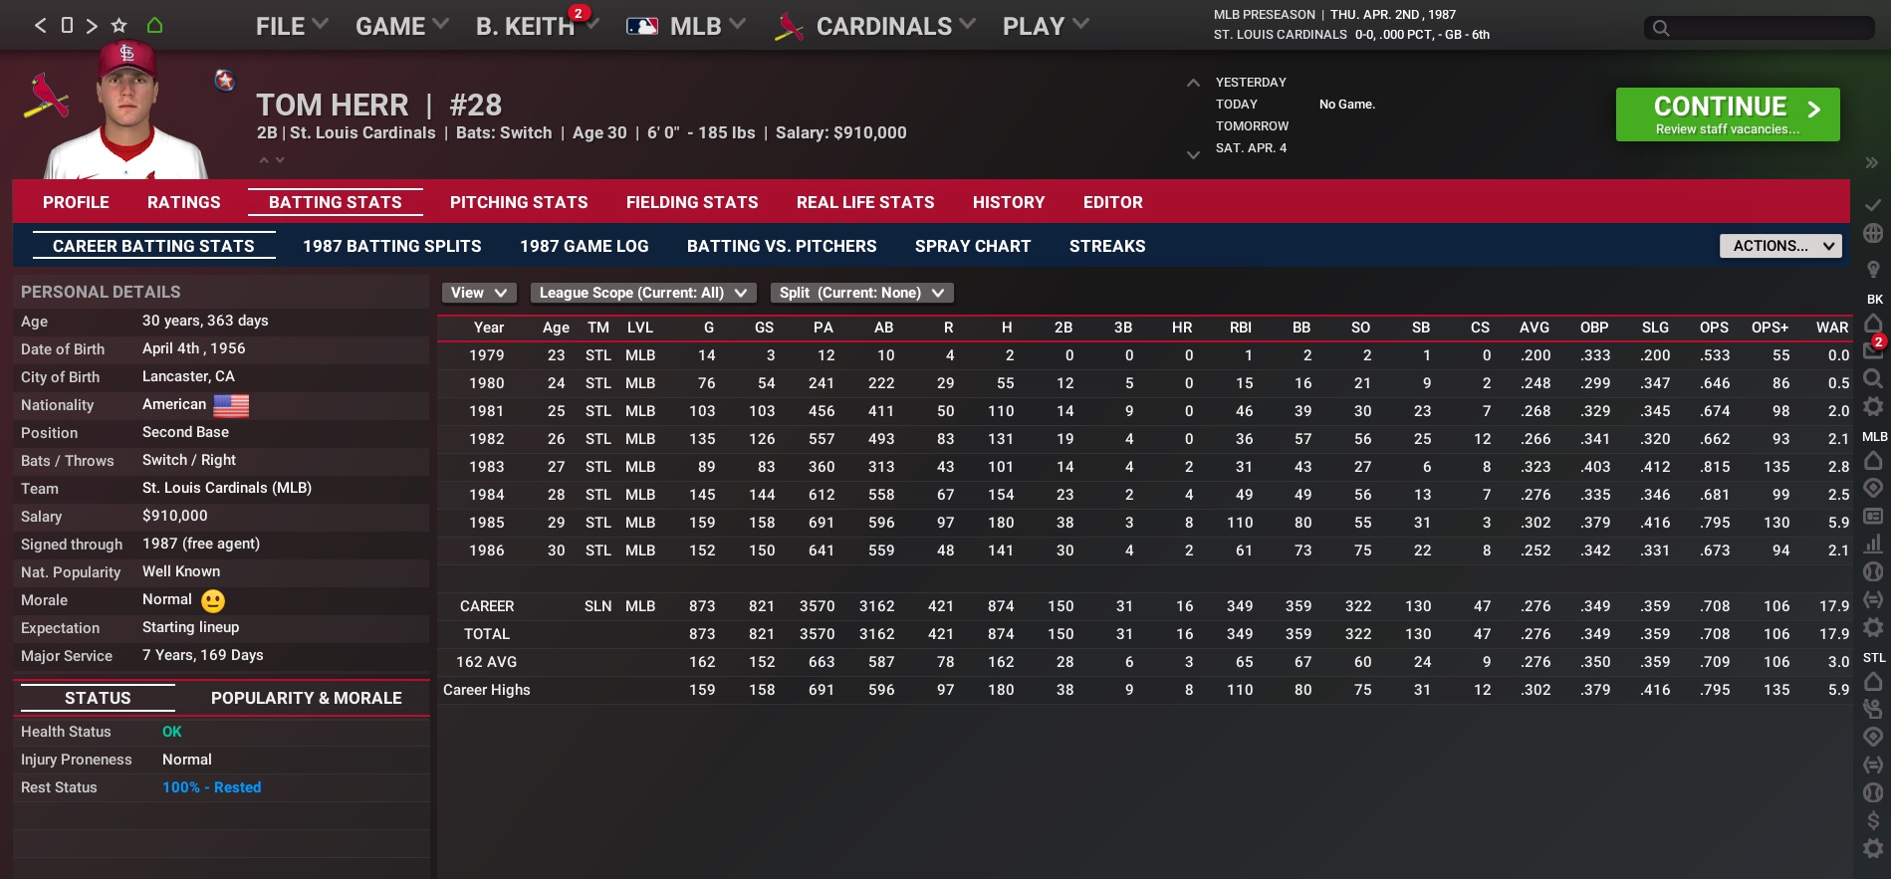This screenshot has height=879, width=1891.
Task: Open League Scope (Current: All) dropdown
Action: pyautogui.click(x=643, y=293)
